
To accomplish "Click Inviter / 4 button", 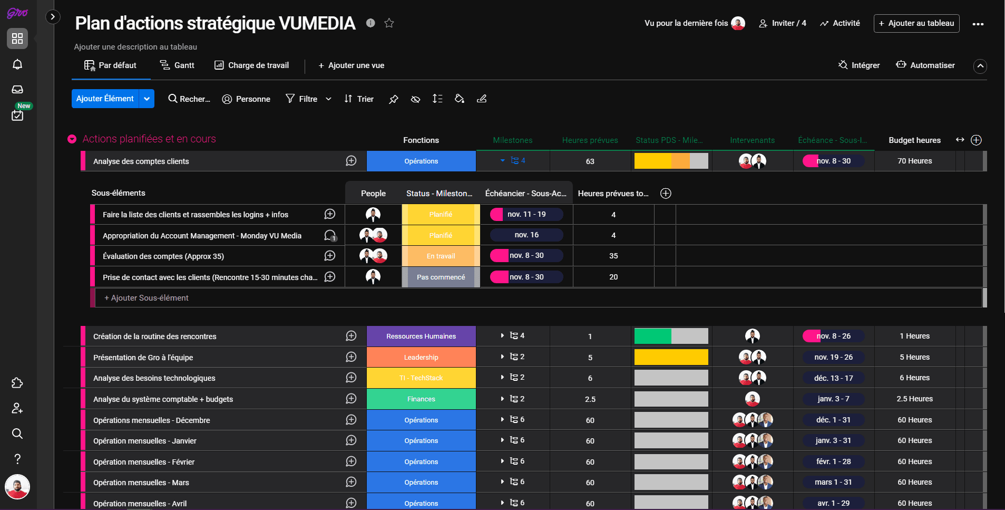I will [x=783, y=23].
